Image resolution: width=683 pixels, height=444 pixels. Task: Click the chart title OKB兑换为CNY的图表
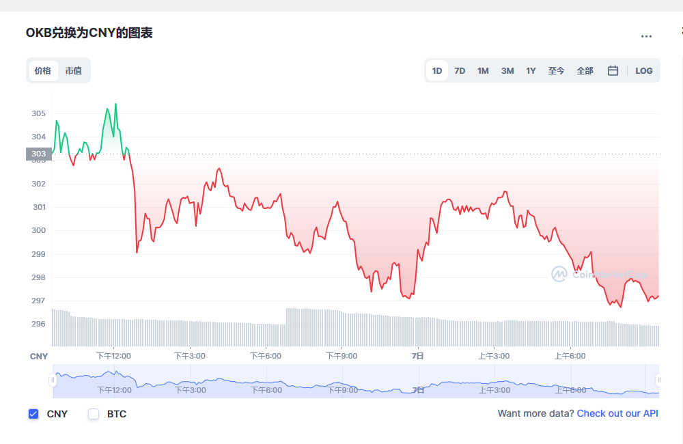click(89, 33)
